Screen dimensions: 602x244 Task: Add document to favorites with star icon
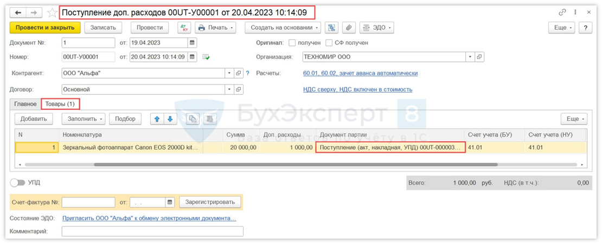click(x=52, y=12)
